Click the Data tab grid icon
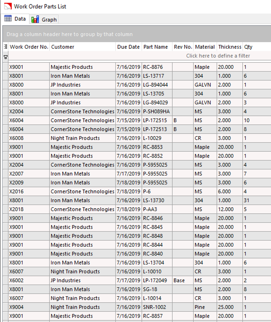271x322 pixels. click(x=8, y=19)
